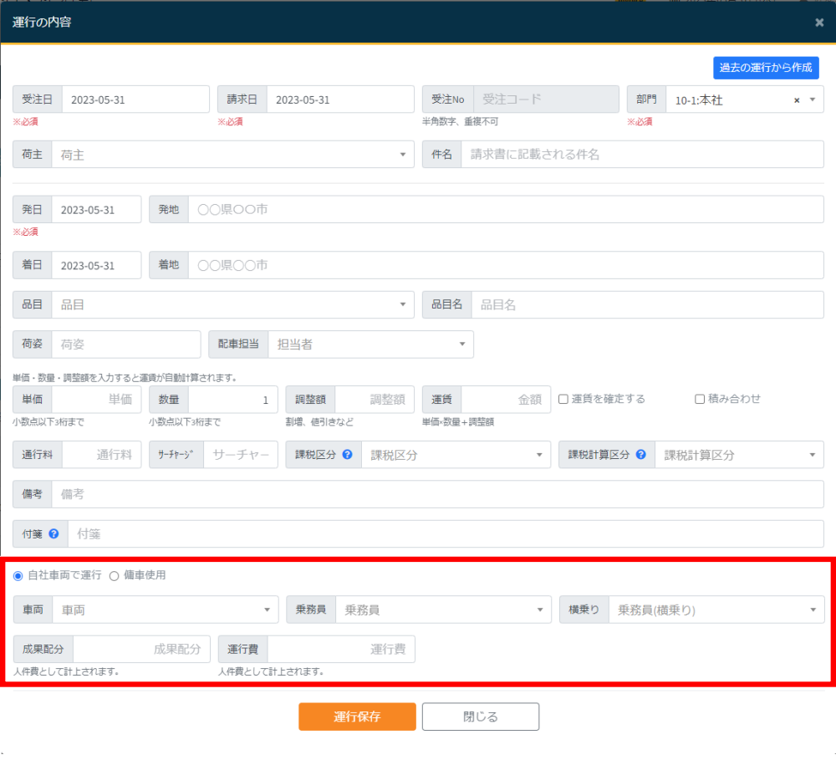Expand the 車両 selection dropdown
The image size is (836, 760).
point(165,610)
